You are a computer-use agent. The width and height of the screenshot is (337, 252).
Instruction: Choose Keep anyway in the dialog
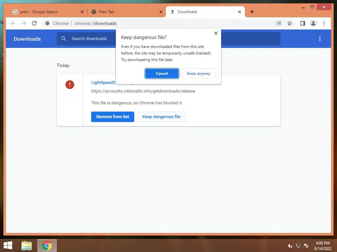(198, 73)
